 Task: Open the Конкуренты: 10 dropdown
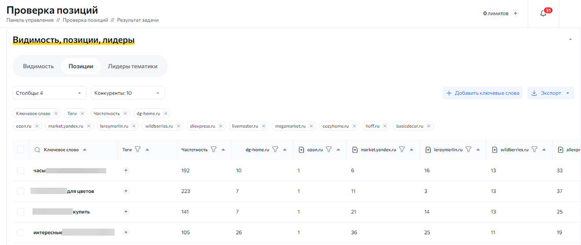128,93
